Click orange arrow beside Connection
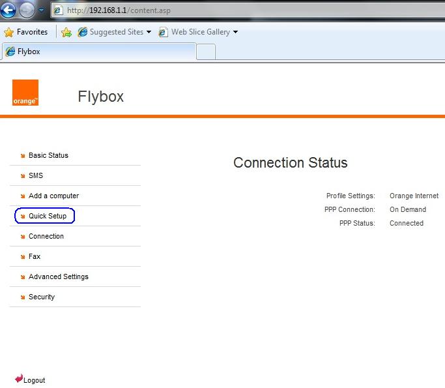 coord(23,237)
